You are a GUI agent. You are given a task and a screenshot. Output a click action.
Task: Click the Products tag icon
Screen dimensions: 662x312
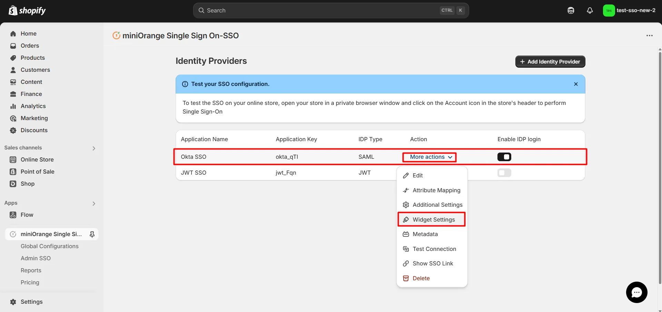point(13,58)
